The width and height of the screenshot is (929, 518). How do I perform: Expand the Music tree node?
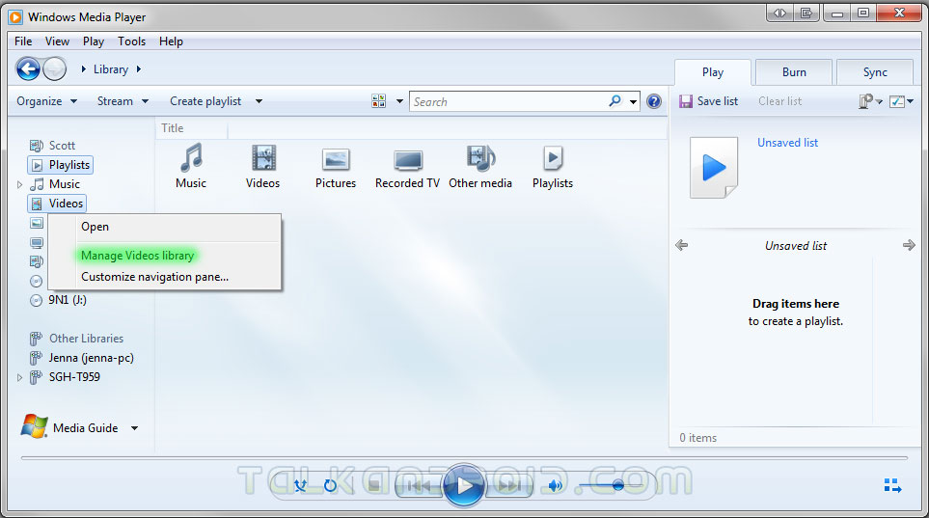point(19,184)
